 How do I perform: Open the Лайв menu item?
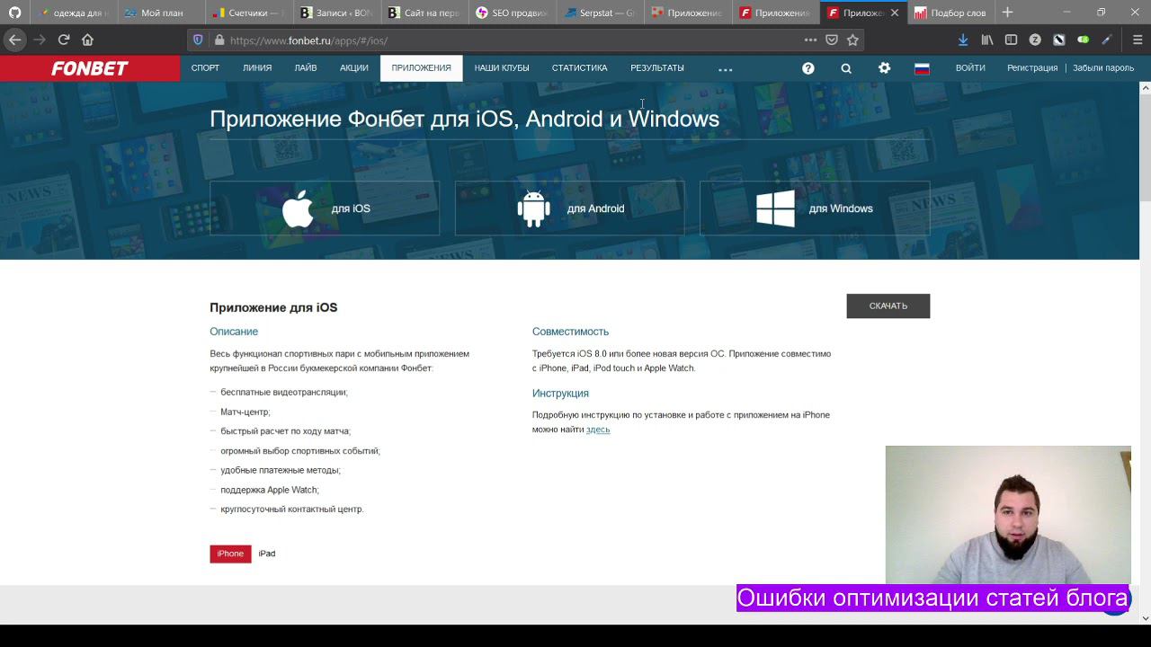pos(306,68)
